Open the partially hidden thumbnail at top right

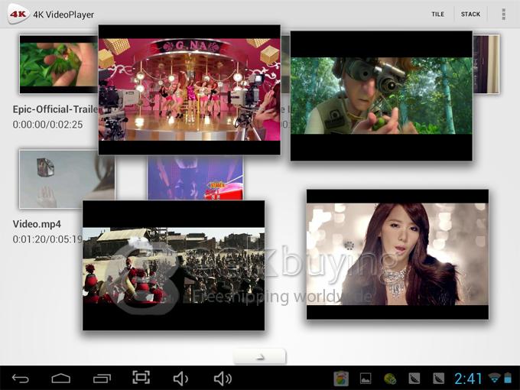tap(486, 64)
